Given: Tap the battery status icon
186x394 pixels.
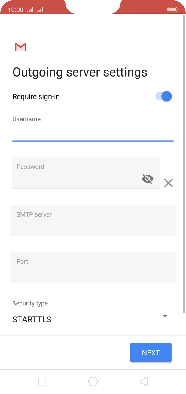Looking at the screenshot, I should coord(172,10).
